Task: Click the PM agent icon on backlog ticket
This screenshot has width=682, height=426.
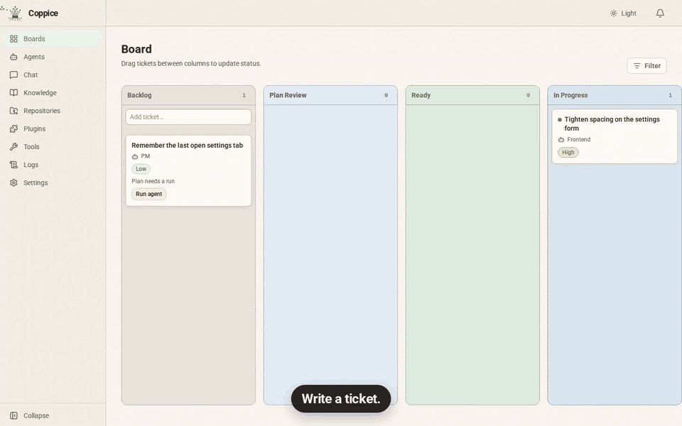Action: pos(135,156)
